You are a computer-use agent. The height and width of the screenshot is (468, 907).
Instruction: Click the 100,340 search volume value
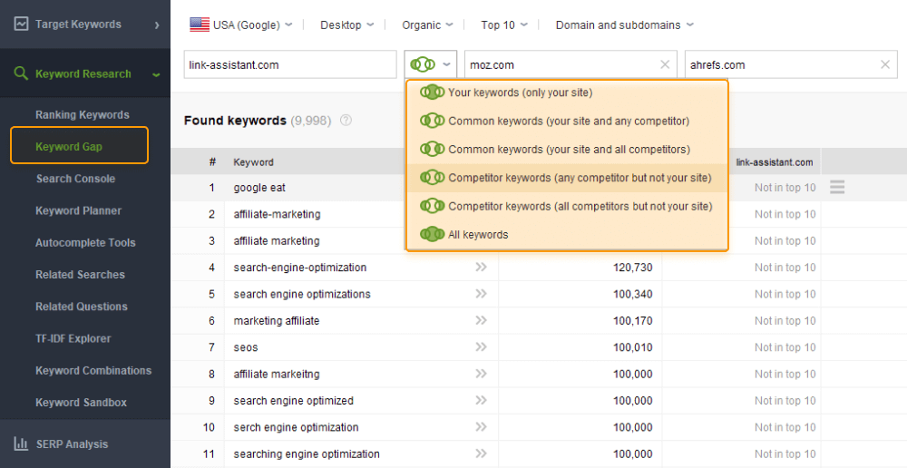point(633,294)
